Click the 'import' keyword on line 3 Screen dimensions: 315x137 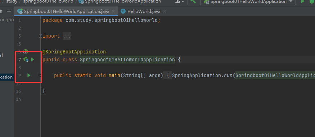pyautogui.click(x=51, y=36)
